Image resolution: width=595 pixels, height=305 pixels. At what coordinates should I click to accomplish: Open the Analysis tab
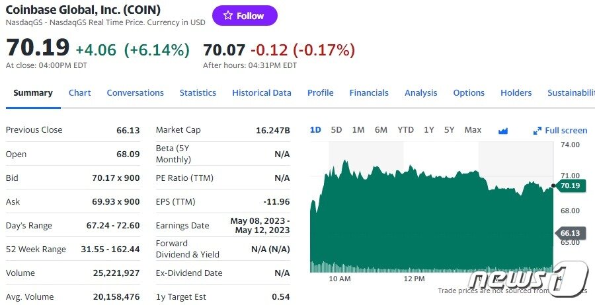421,93
